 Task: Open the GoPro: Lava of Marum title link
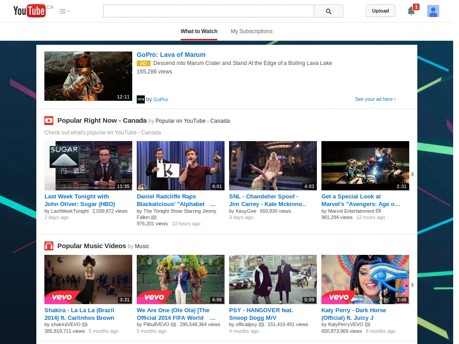pyautogui.click(x=171, y=55)
